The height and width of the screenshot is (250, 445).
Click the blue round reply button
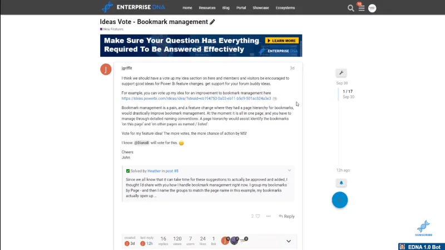click(x=340, y=200)
